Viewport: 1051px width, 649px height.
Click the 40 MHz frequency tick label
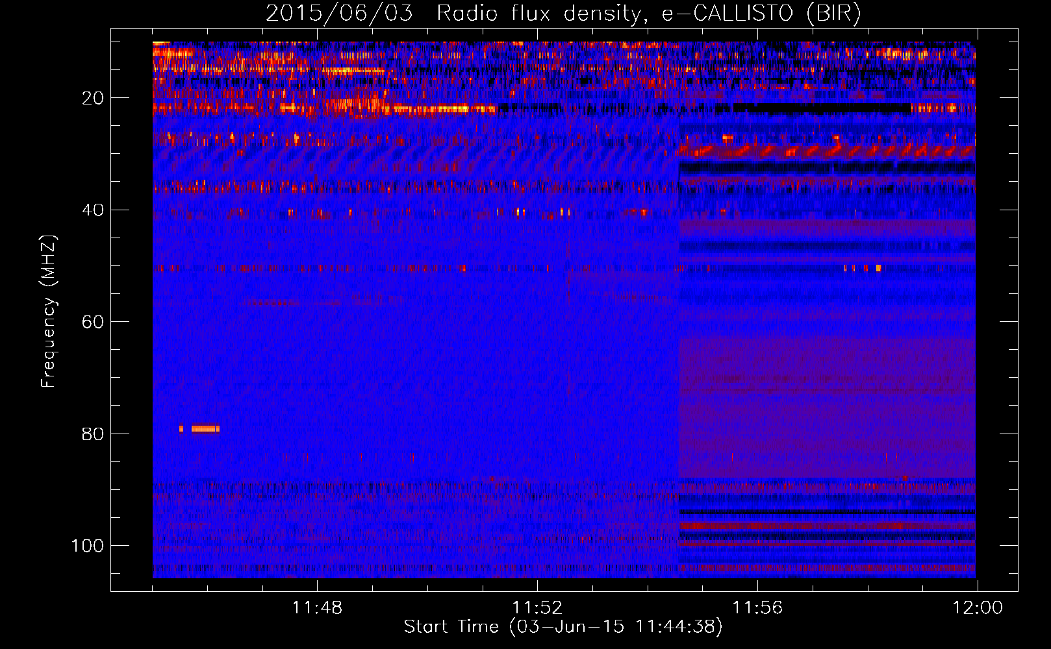pos(93,210)
